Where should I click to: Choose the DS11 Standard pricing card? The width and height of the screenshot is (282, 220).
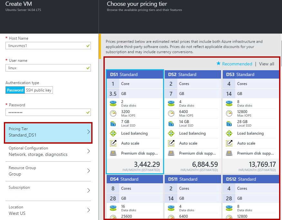(x=193, y=197)
